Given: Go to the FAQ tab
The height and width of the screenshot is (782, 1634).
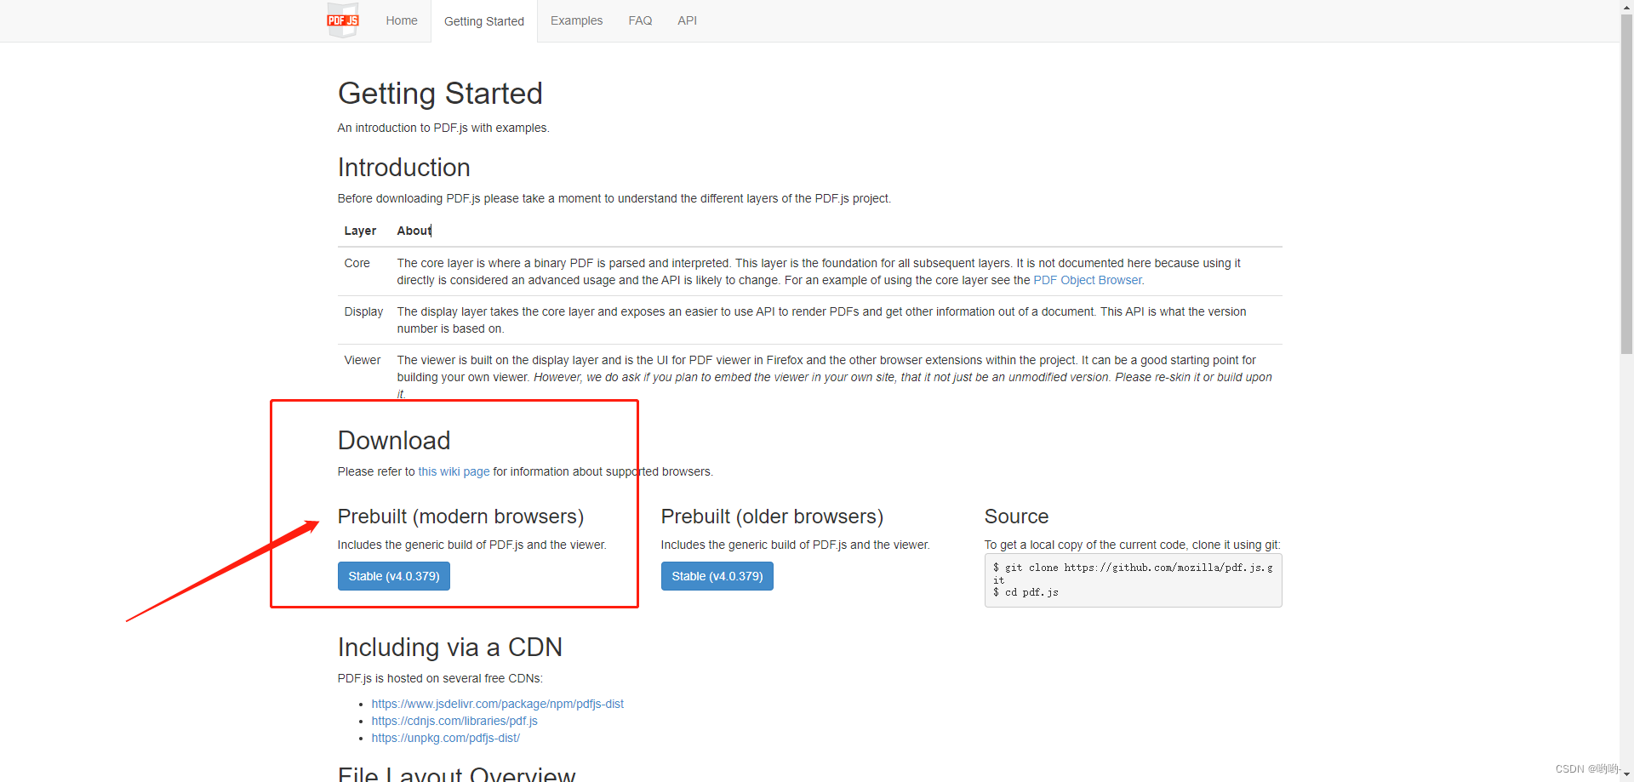Looking at the screenshot, I should [x=640, y=20].
